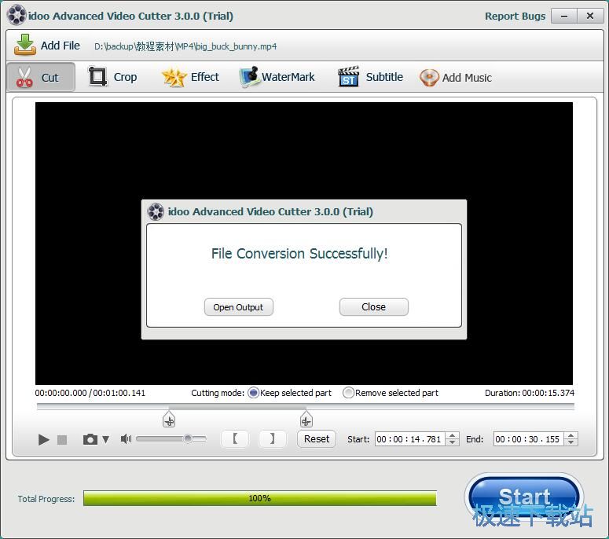Adjust the volume slider handle
Viewport: 609px width, 539px height.
[x=188, y=438]
